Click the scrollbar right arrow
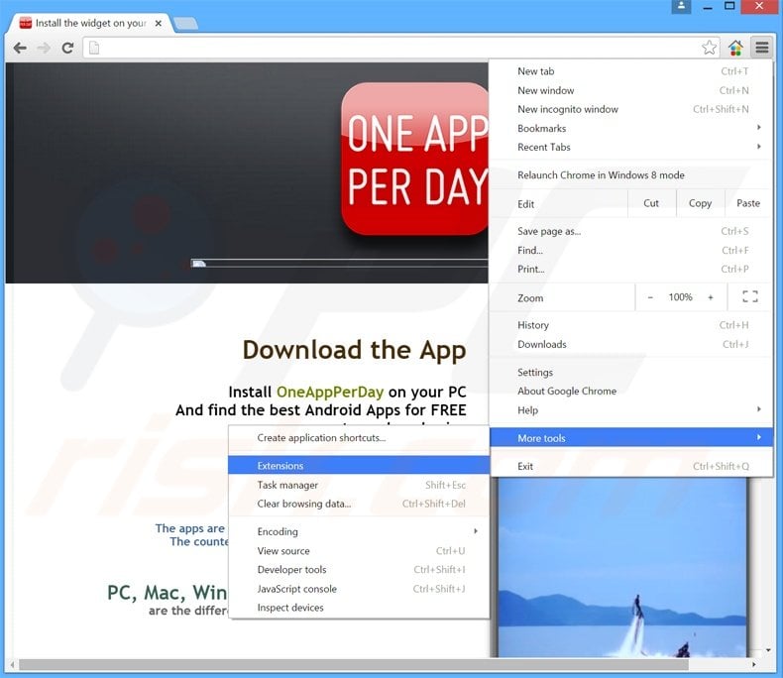The width and height of the screenshot is (783, 678). point(754,664)
